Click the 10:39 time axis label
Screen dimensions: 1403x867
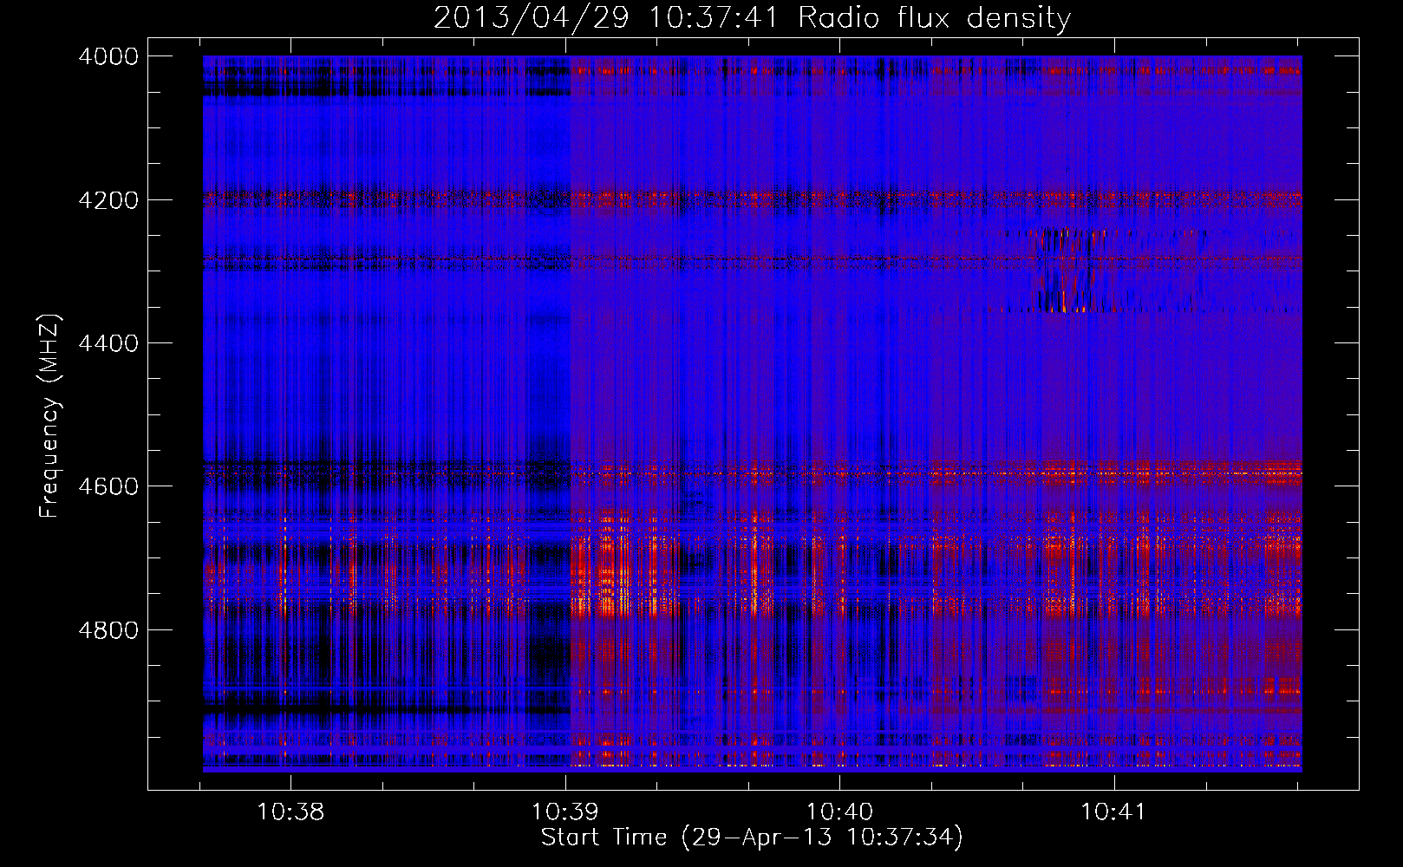coord(565,812)
